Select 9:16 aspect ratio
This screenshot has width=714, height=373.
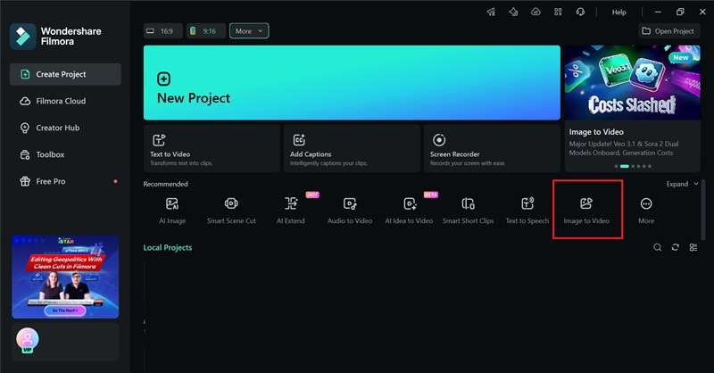(206, 31)
